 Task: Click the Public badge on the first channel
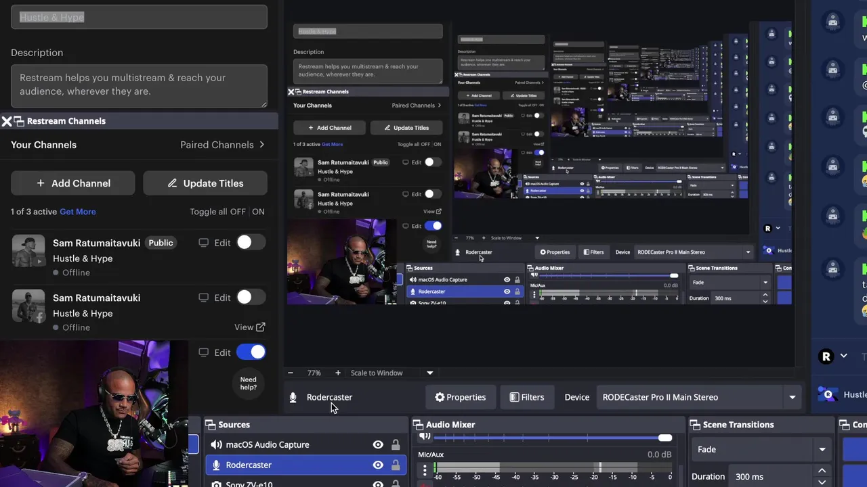click(x=161, y=243)
